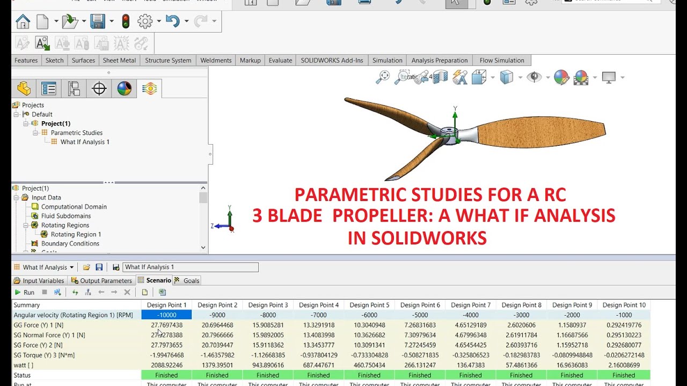
Task: Select Fluid Subdomains in tree
Action: click(66, 216)
